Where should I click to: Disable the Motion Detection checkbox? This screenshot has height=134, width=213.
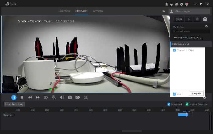(187, 104)
